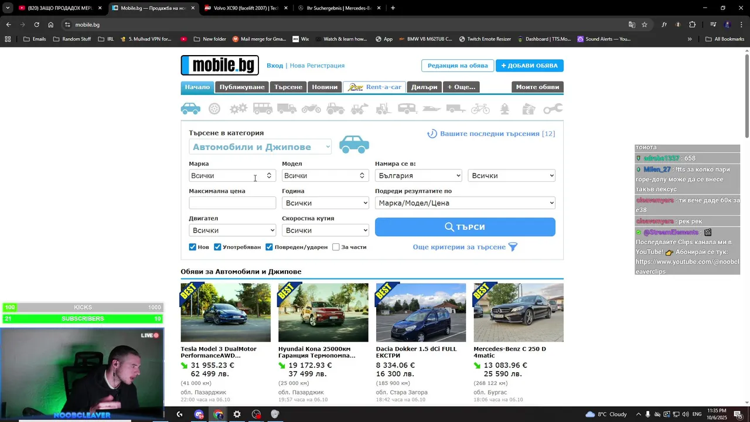Select the cars and jeeps category icon
750x422 pixels.
pyautogui.click(x=190, y=108)
